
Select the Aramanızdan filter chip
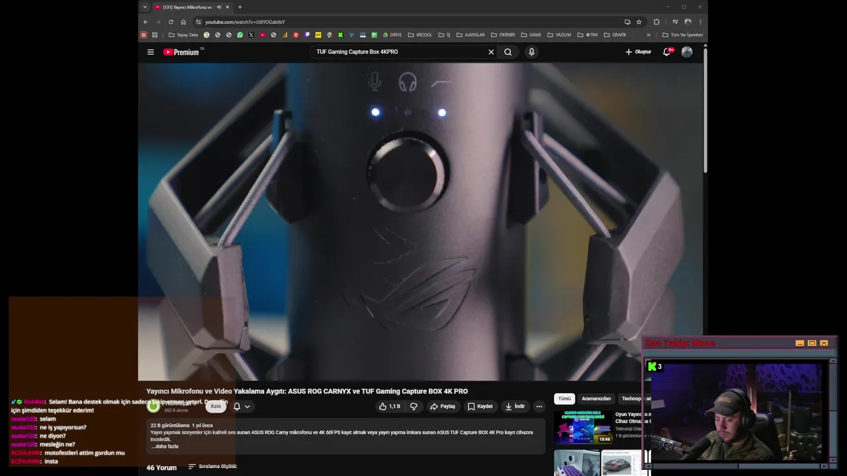[x=596, y=399]
